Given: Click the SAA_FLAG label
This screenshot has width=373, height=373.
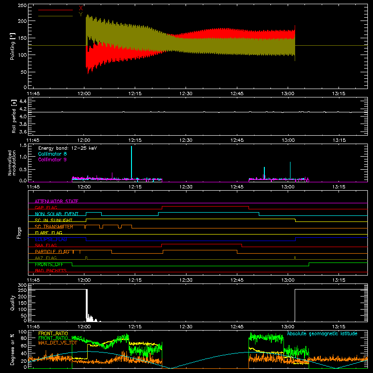Looking at the screenshot, I should (x=46, y=245).
